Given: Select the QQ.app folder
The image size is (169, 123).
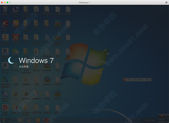Looking at the screenshot, I should coord(36,24).
